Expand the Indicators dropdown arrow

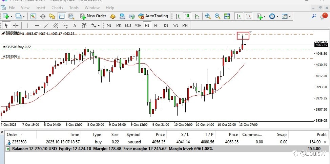pyautogui.click(x=265, y=16)
